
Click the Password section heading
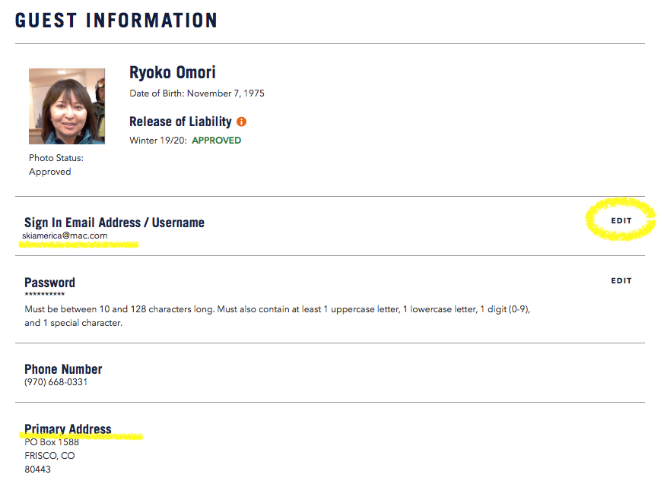point(49,283)
